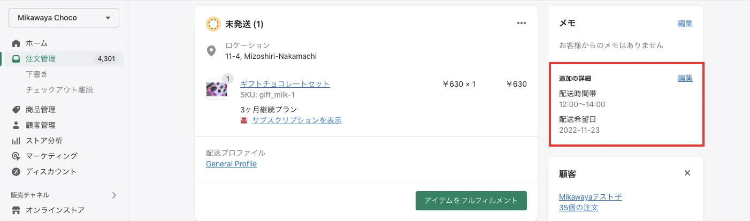Click the Analytics bar chart icon
The image size is (750, 221).
(16, 141)
